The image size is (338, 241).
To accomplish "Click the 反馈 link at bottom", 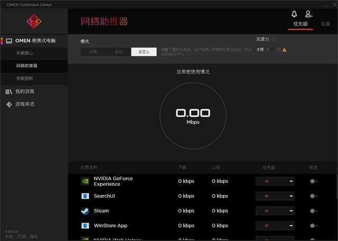I will (21, 237).
